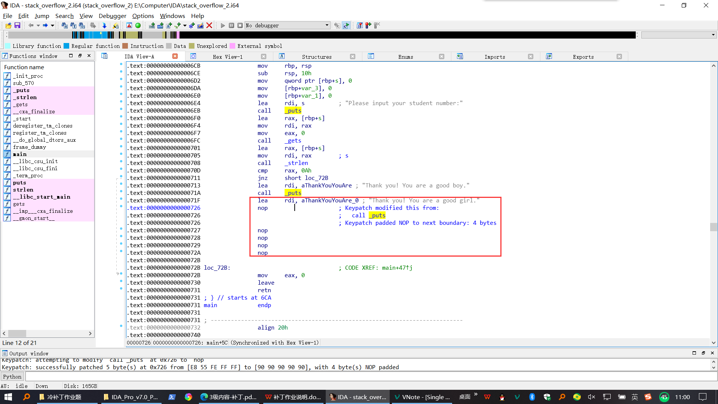Open the Debugger menu

point(112,16)
